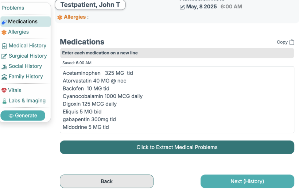Select the Social History icon in sidebar
The width and height of the screenshot is (299, 196).
pos(4,66)
